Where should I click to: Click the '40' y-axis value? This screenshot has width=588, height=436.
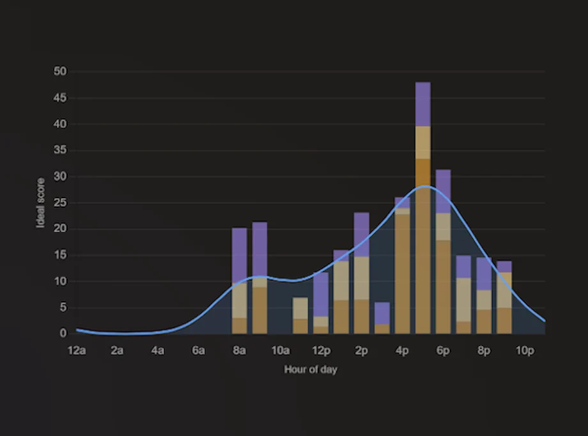60,124
